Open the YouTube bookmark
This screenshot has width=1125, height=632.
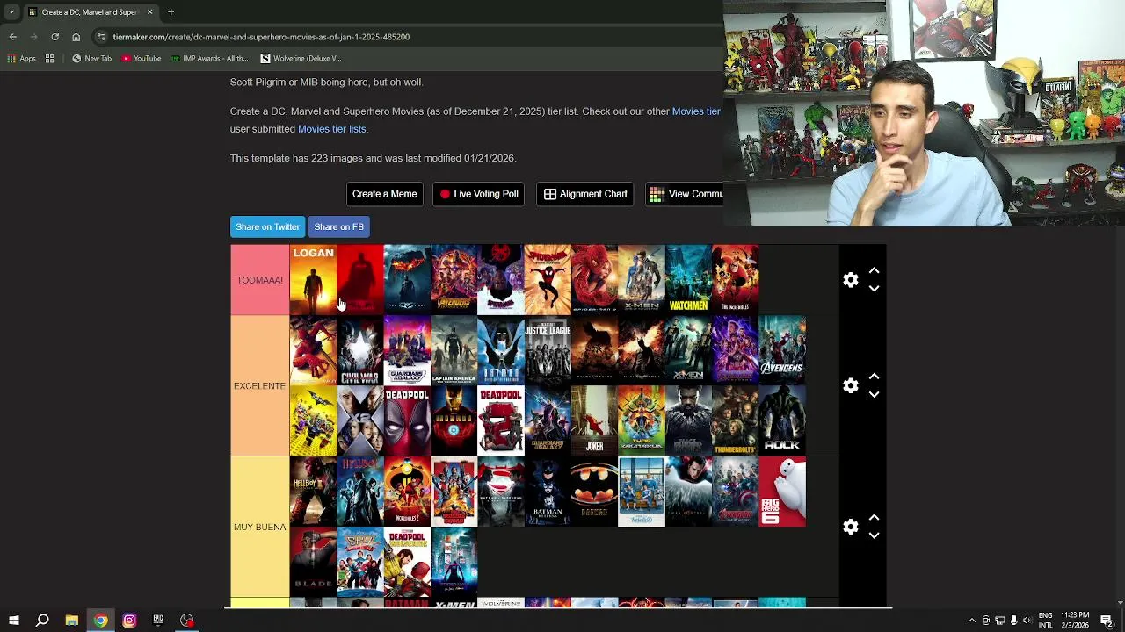click(x=142, y=59)
